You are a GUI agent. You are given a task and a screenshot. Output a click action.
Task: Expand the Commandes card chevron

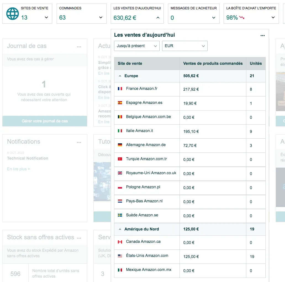click(101, 17)
